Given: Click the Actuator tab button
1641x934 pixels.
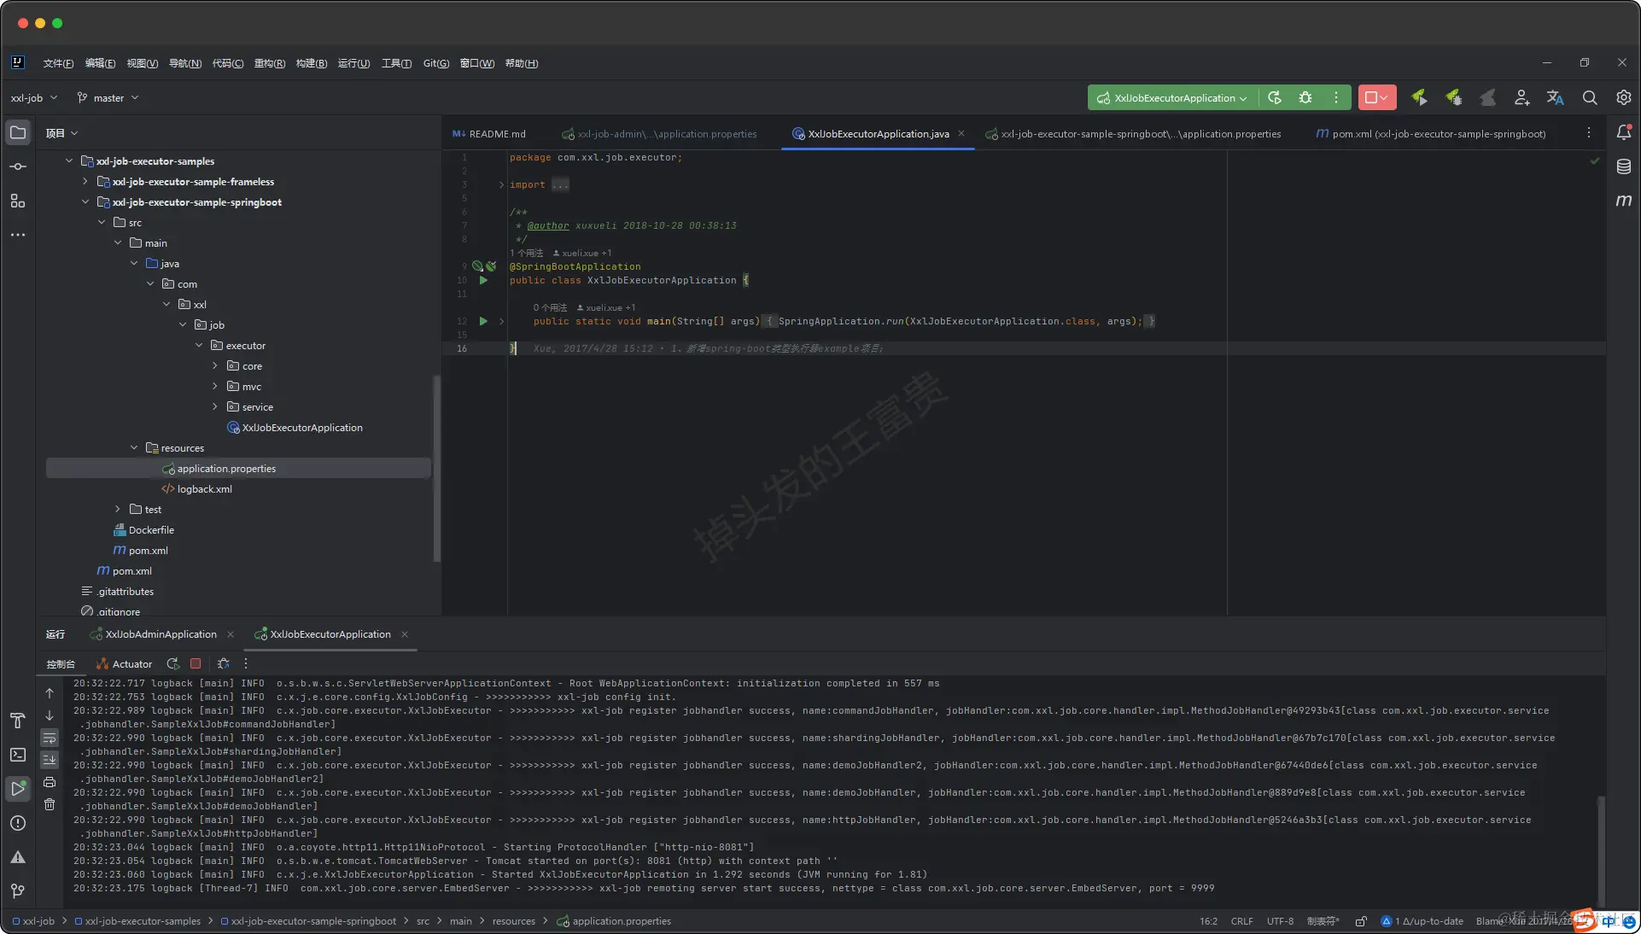Looking at the screenshot, I should coord(125,663).
